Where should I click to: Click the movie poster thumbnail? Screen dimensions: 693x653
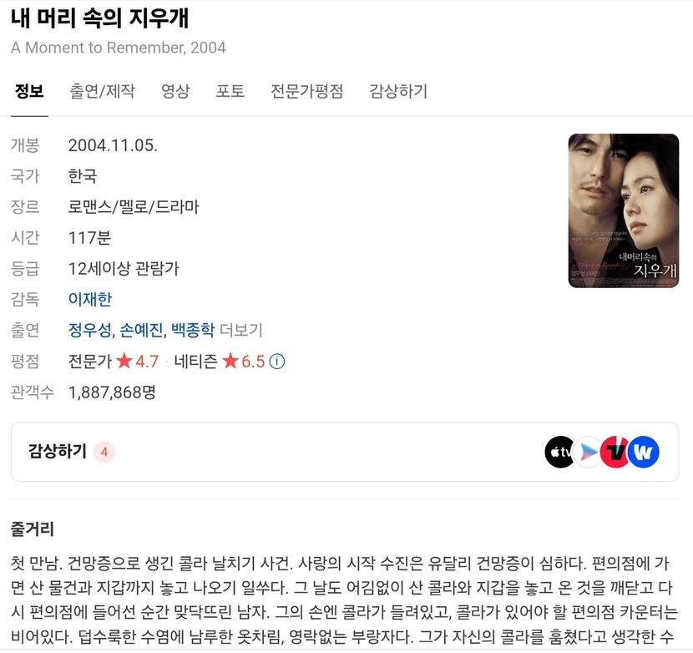623,211
